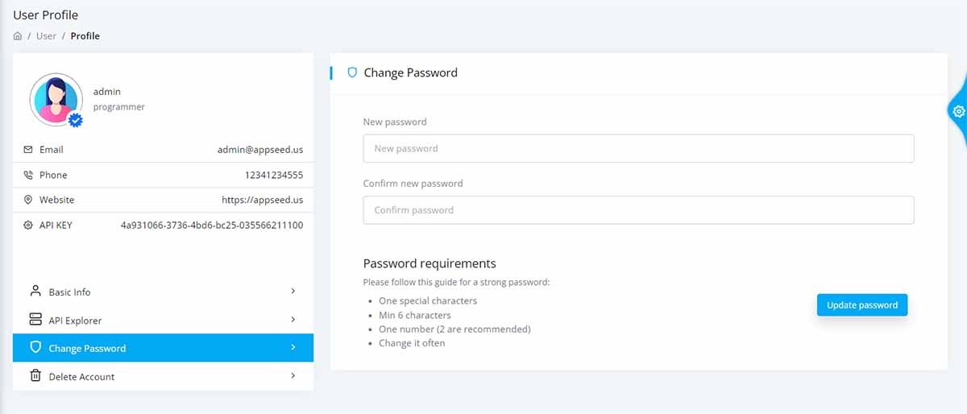
Task: Expand the Delete Account chevron
Action: pos(293,376)
